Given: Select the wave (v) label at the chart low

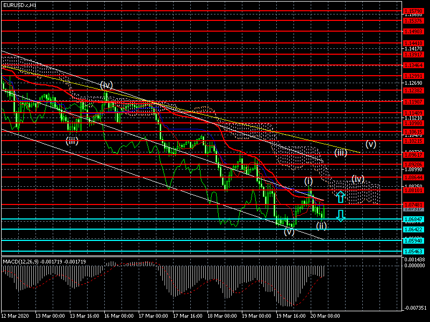Looking at the screenshot, I should pyautogui.click(x=289, y=232).
